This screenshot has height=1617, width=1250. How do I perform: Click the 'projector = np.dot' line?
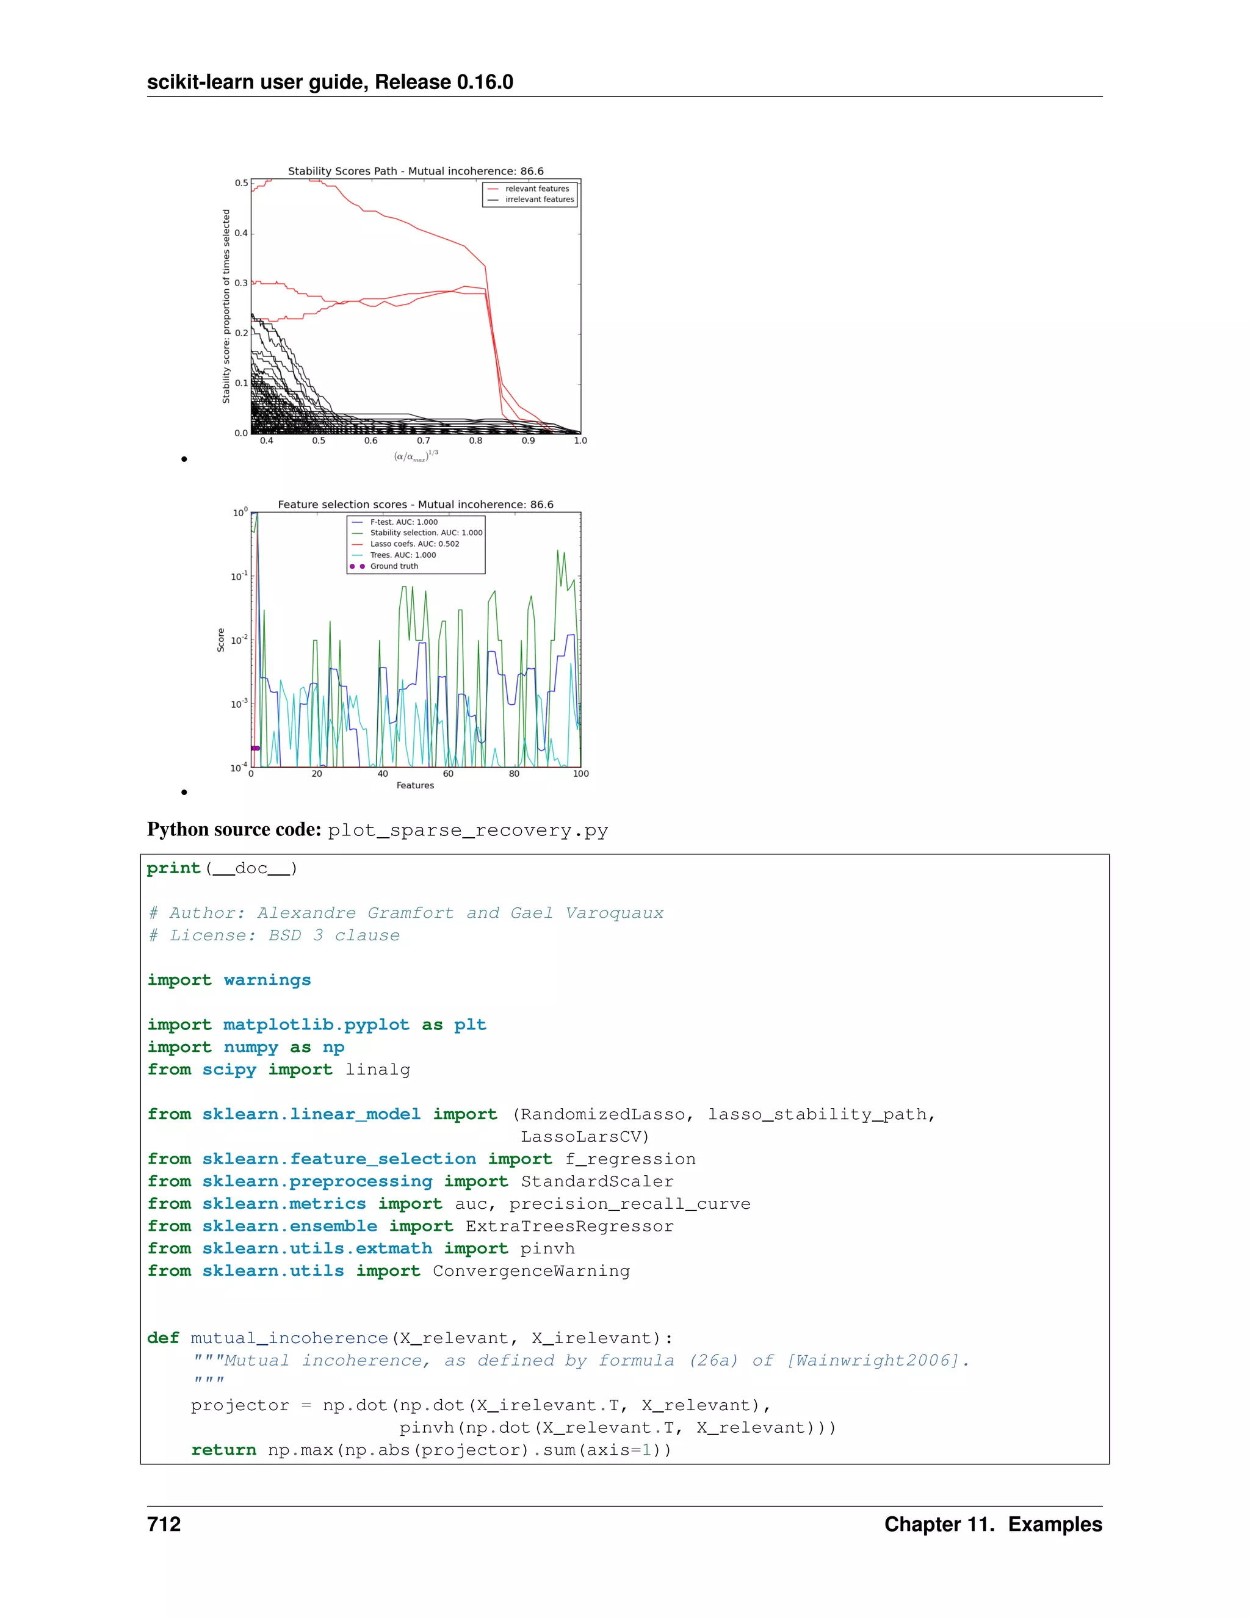coord(482,1405)
